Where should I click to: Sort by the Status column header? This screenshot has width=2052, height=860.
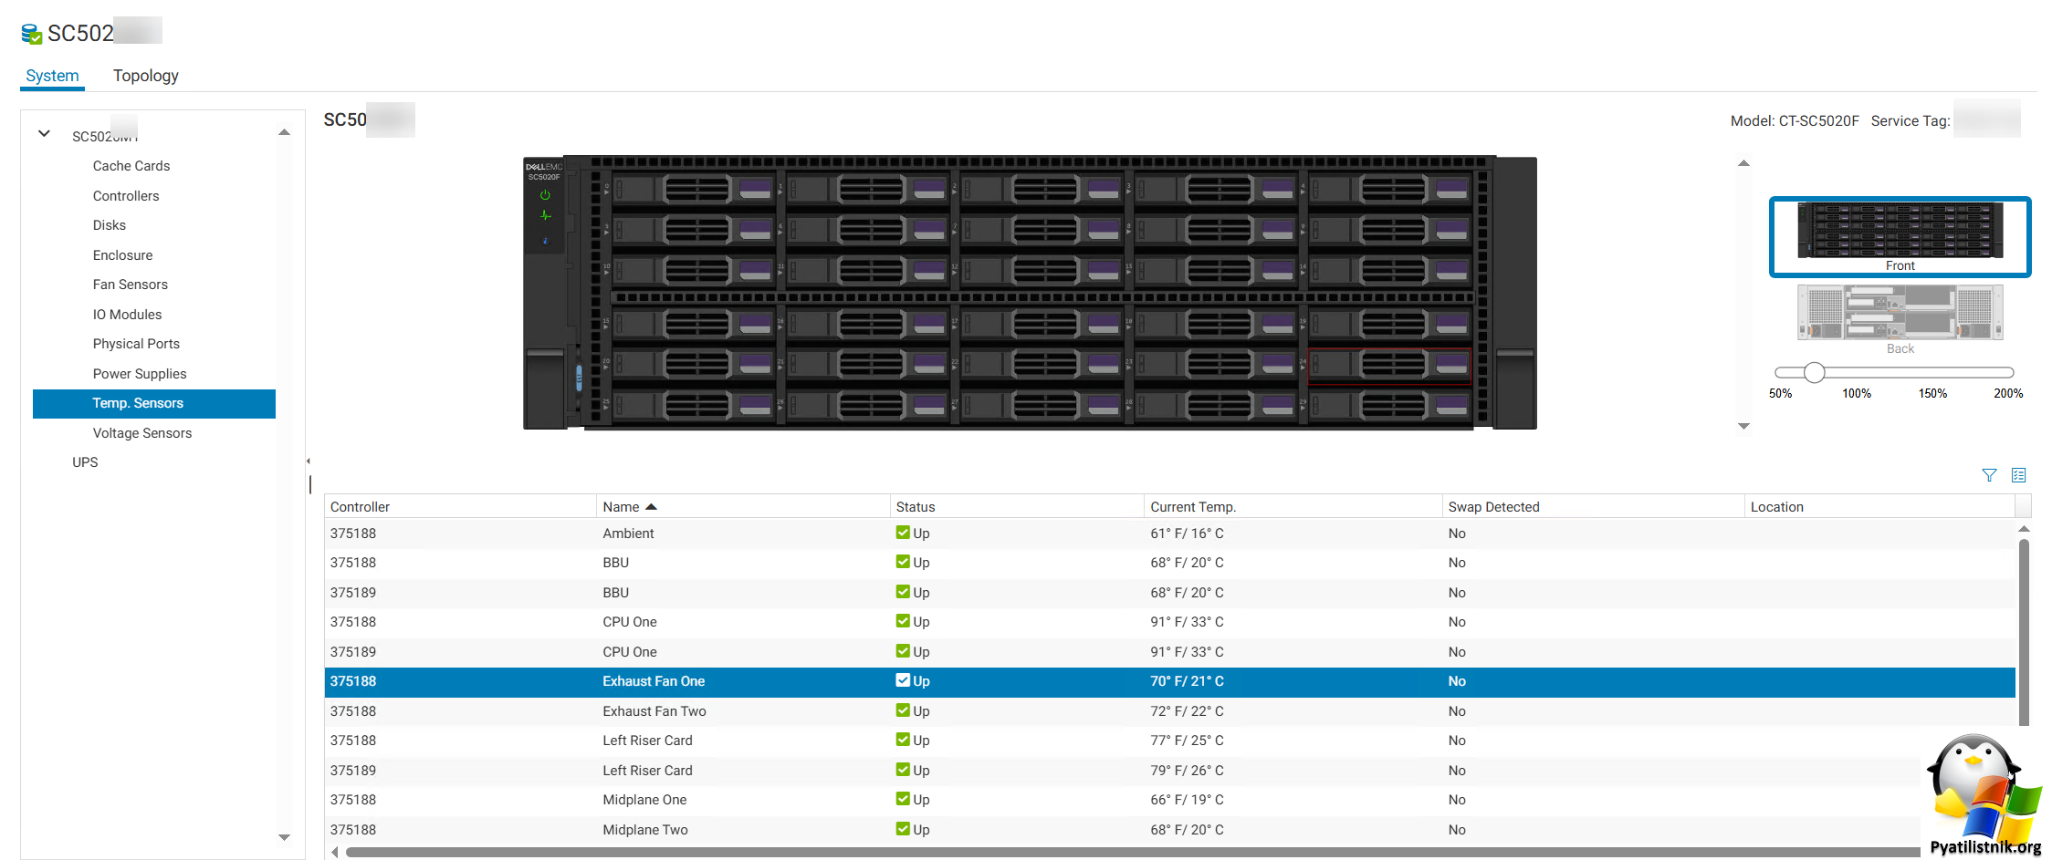[x=1017, y=507]
